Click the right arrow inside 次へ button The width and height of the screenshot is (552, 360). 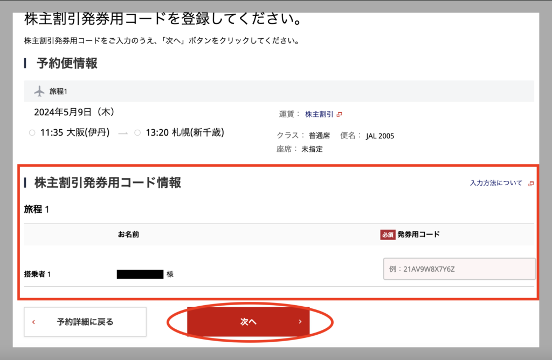tap(300, 321)
